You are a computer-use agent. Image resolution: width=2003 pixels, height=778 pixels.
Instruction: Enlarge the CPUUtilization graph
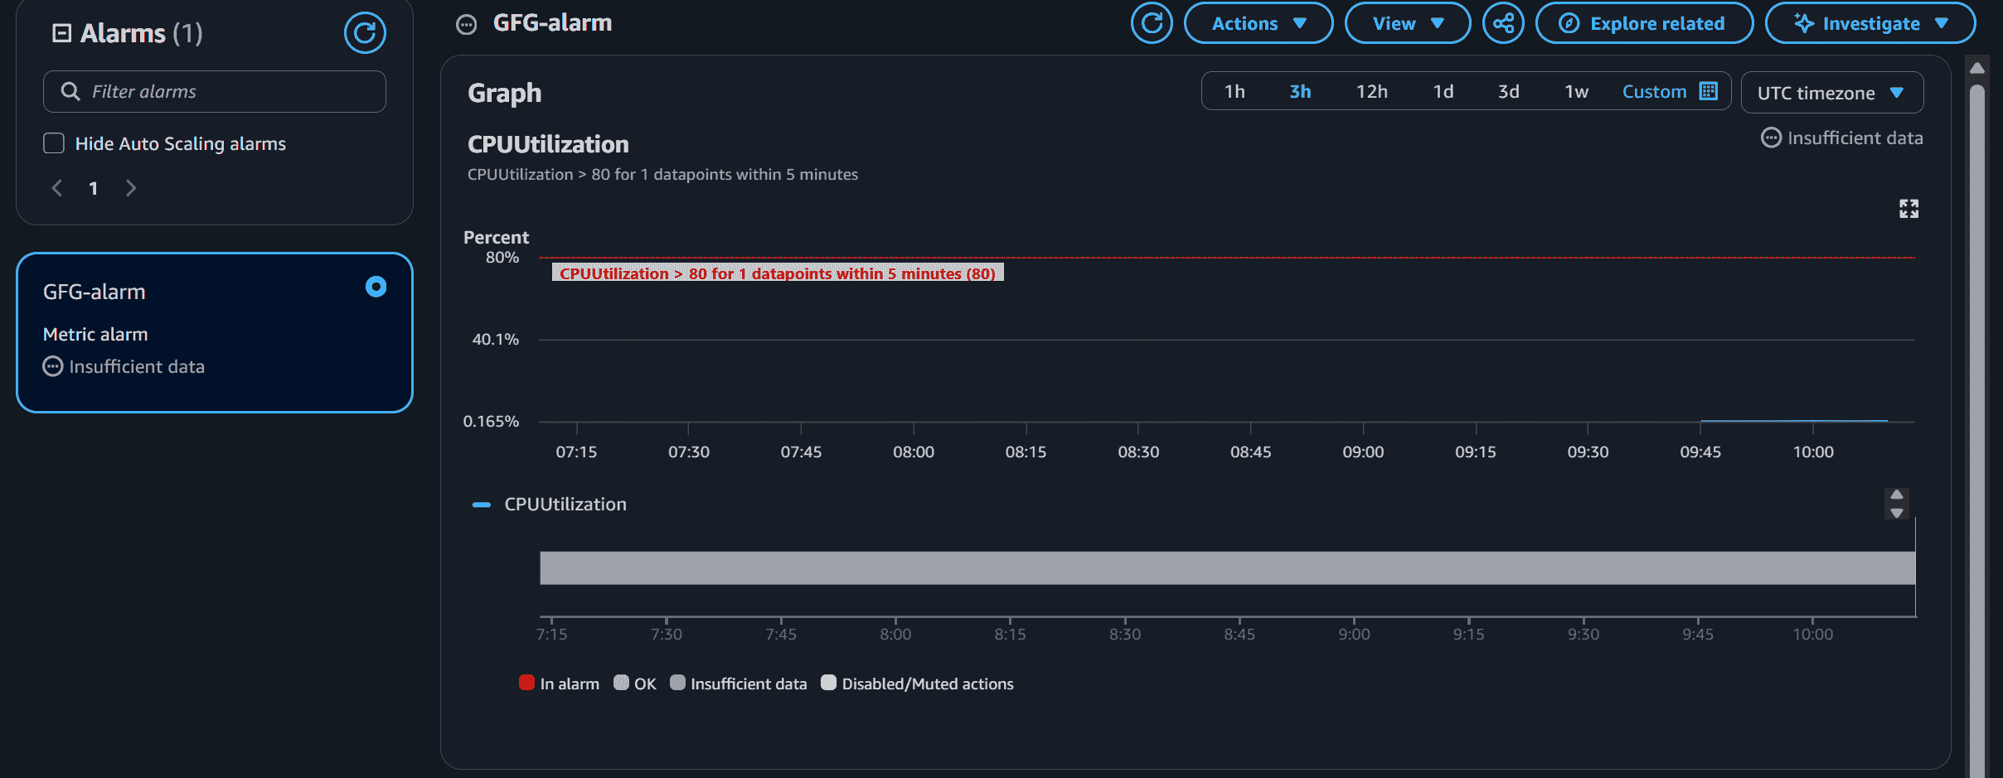coord(1908,209)
